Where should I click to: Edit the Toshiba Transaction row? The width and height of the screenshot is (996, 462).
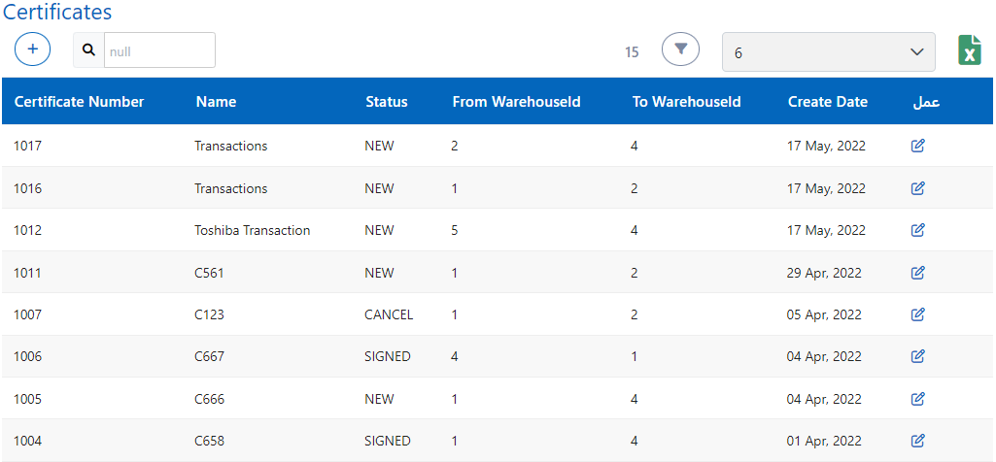[917, 231]
